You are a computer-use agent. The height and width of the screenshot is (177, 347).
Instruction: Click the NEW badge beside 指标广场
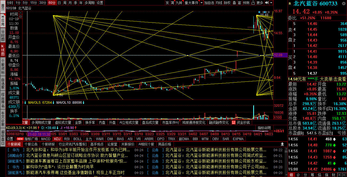[20, 139]
